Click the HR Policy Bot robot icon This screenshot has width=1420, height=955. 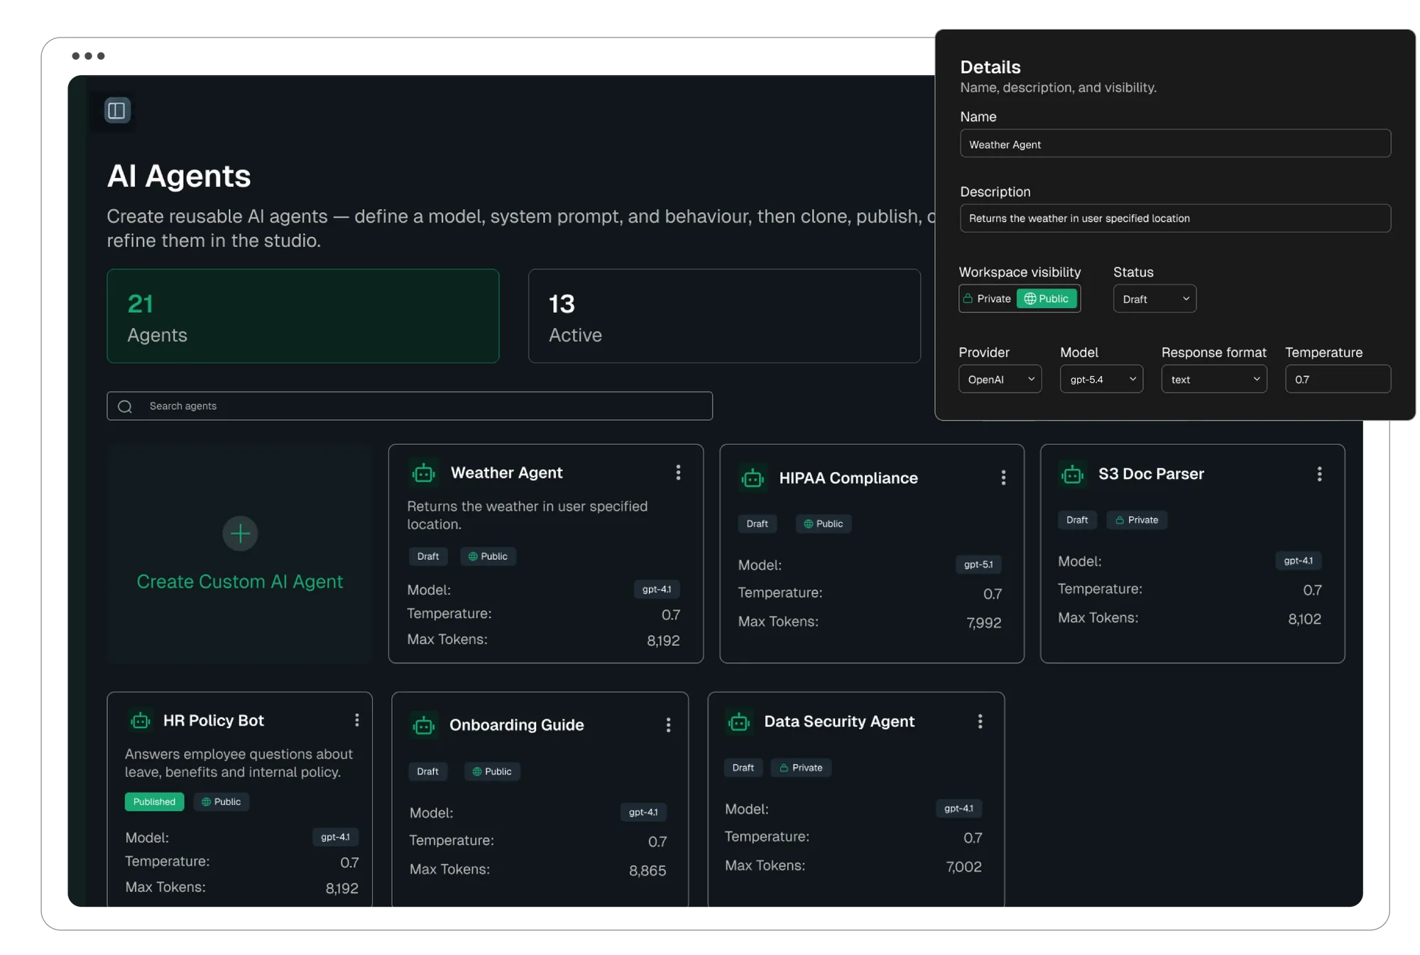click(141, 721)
